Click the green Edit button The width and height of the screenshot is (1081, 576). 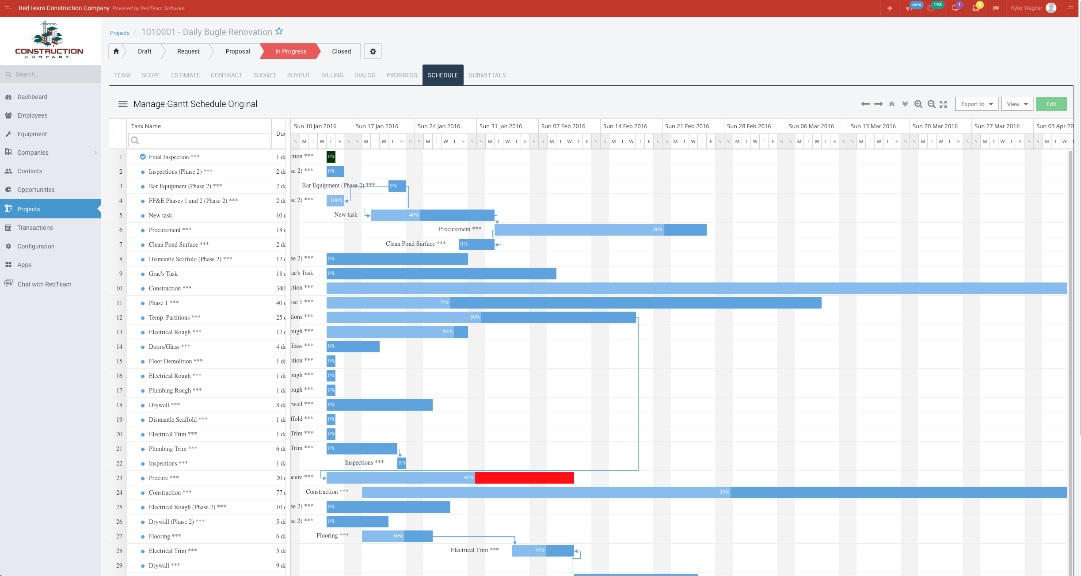(1051, 104)
